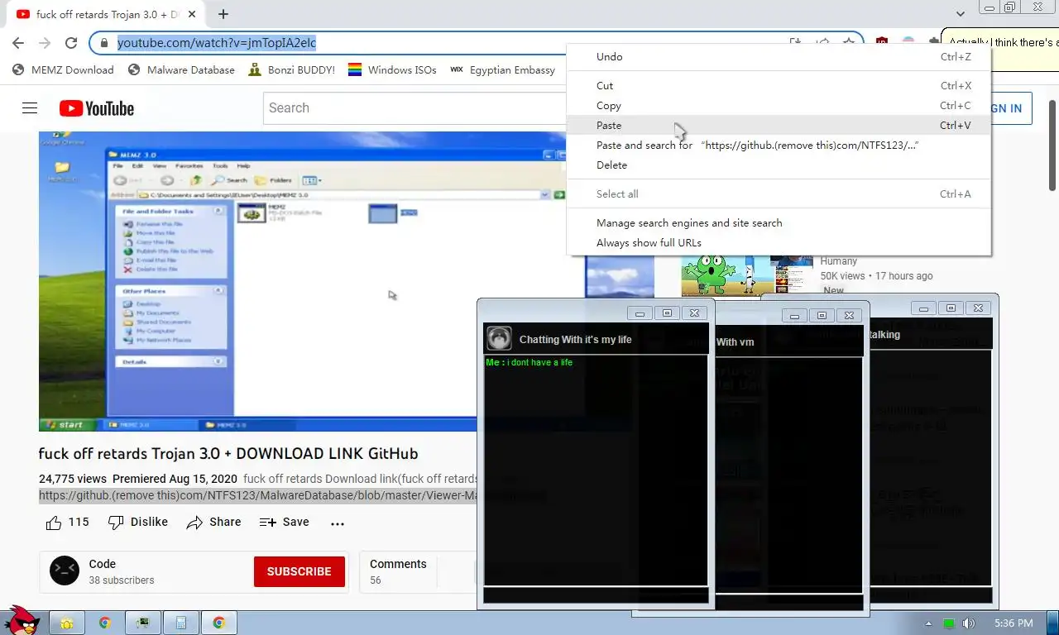Image resolution: width=1059 pixels, height=635 pixels.
Task: Click the github link in the description
Action: coord(258,496)
